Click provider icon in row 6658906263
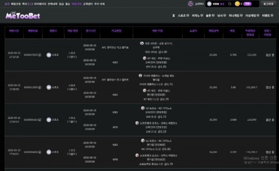The image size is (279, 171). pos(49,120)
